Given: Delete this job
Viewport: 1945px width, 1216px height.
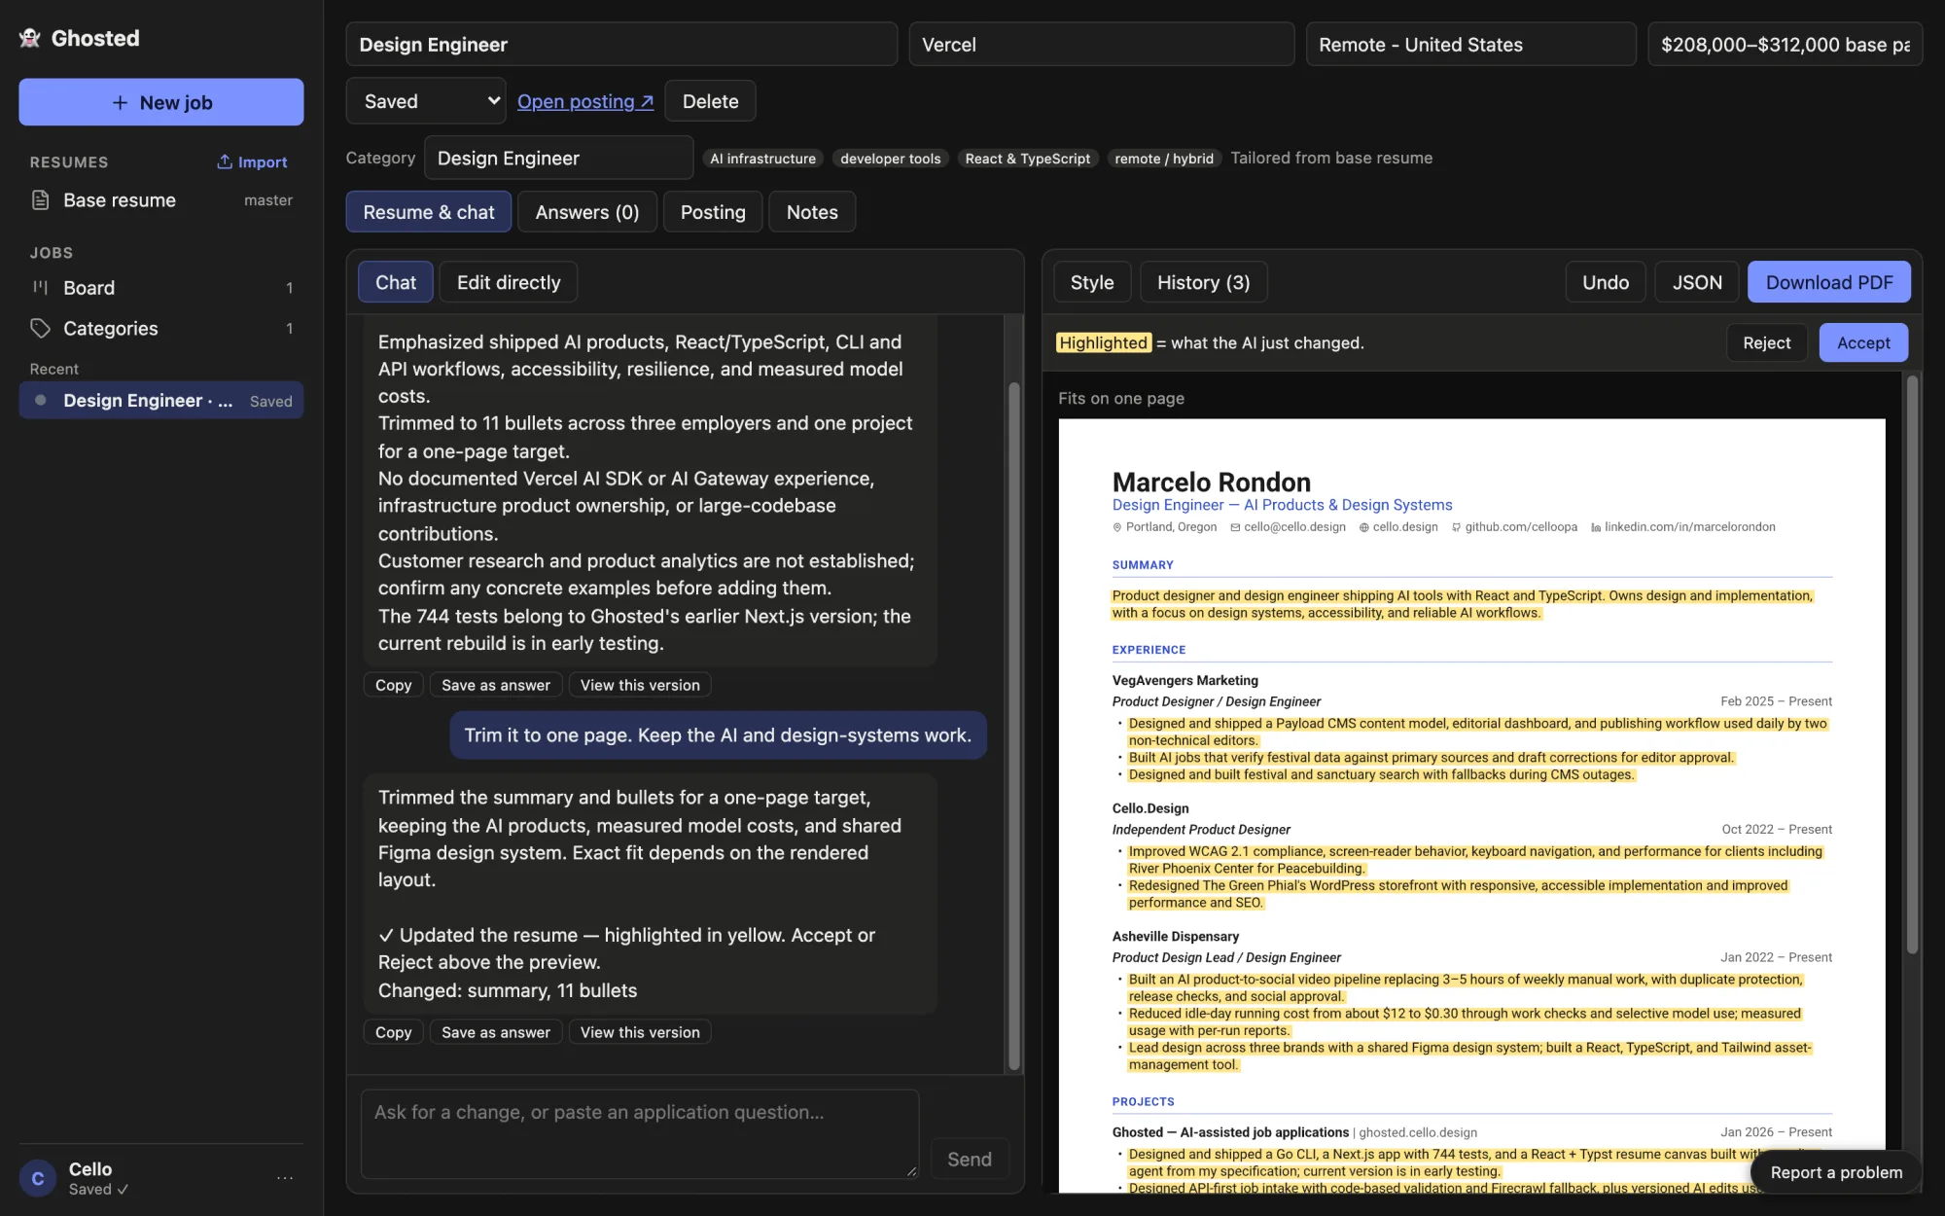Looking at the screenshot, I should (710, 101).
